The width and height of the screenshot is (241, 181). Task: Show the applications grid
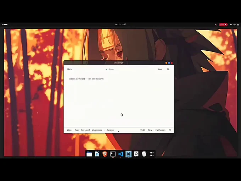pos(152,154)
